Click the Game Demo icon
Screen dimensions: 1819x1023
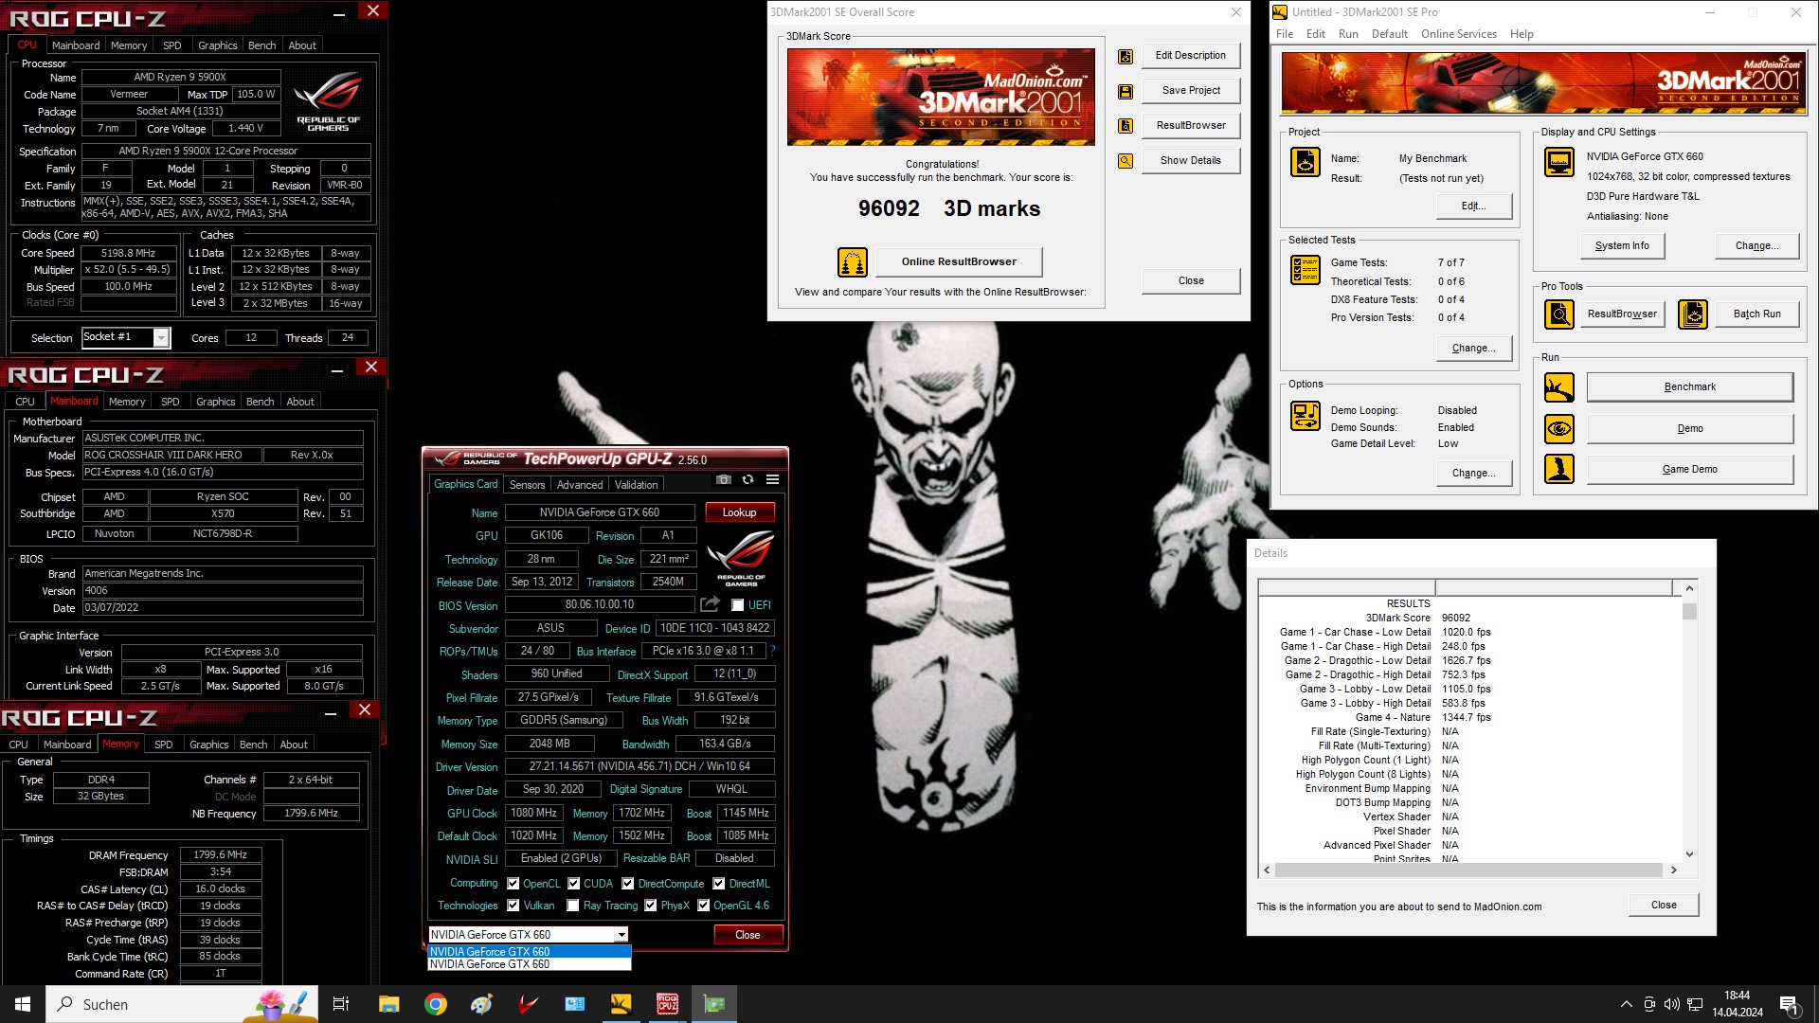tap(1559, 469)
